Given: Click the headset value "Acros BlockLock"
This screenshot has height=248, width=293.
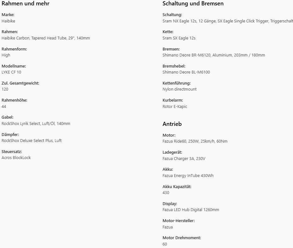Looking at the screenshot, I should [16, 157].
